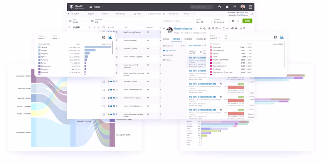
Task: Click the Teams icon in profile toolbar
Action: [x=232, y=29]
